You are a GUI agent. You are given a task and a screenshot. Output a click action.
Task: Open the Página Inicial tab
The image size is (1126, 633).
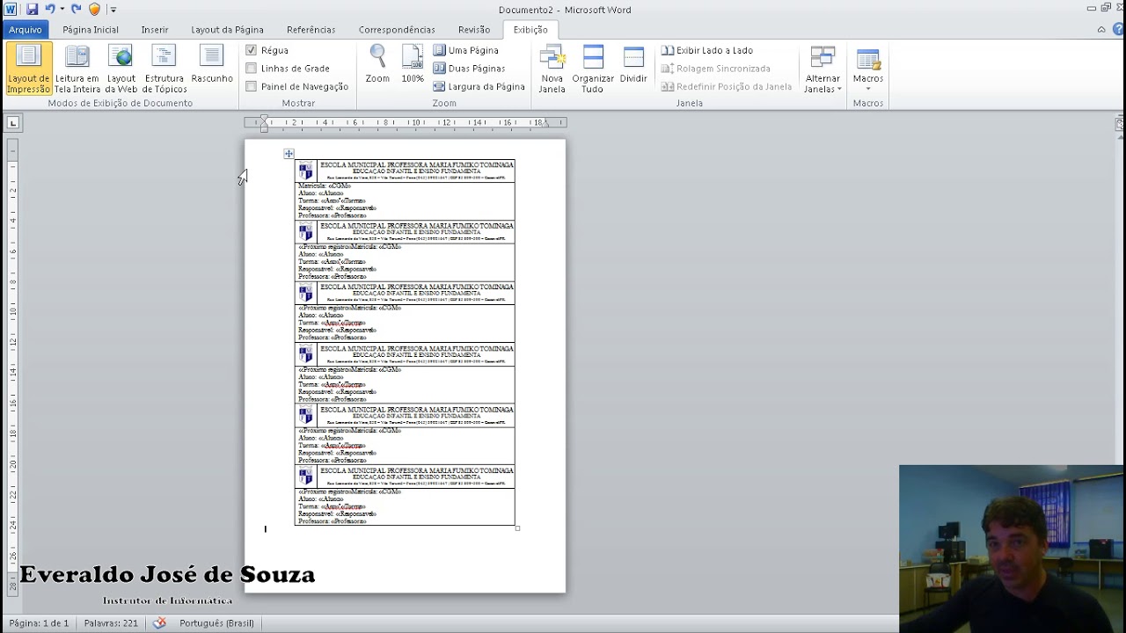91,30
